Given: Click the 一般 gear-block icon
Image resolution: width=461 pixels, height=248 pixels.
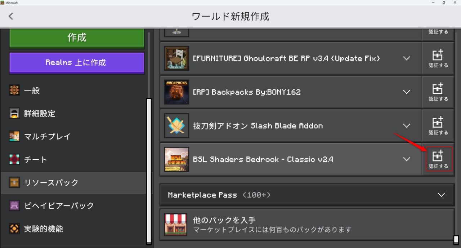Looking at the screenshot, I should (x=14, y=90).
